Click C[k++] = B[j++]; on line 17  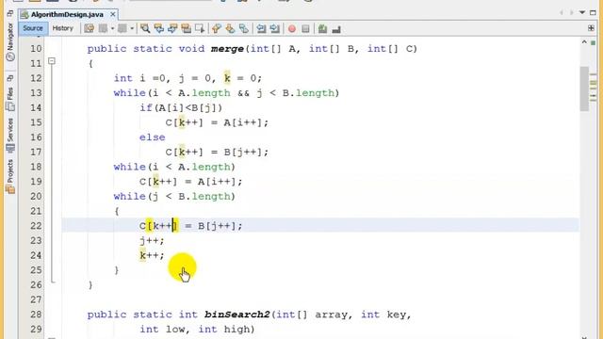pyautogui.click(x=217, y=153)
